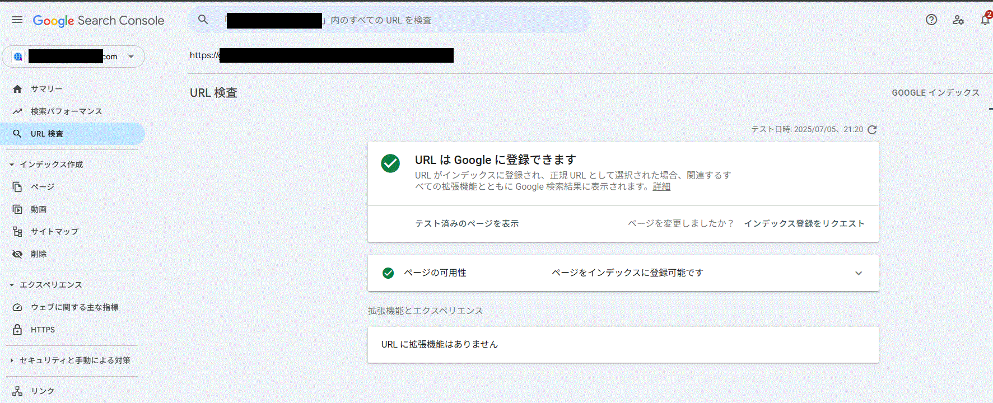
Task: Click the pages icon beside ページ
Action: [x=17, y=187]
